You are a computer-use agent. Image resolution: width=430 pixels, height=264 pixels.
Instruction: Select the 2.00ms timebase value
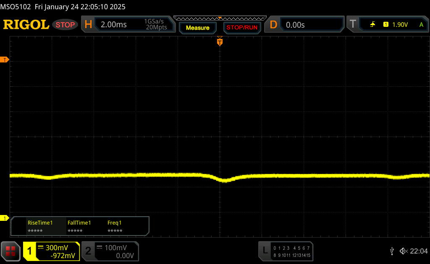113,25
